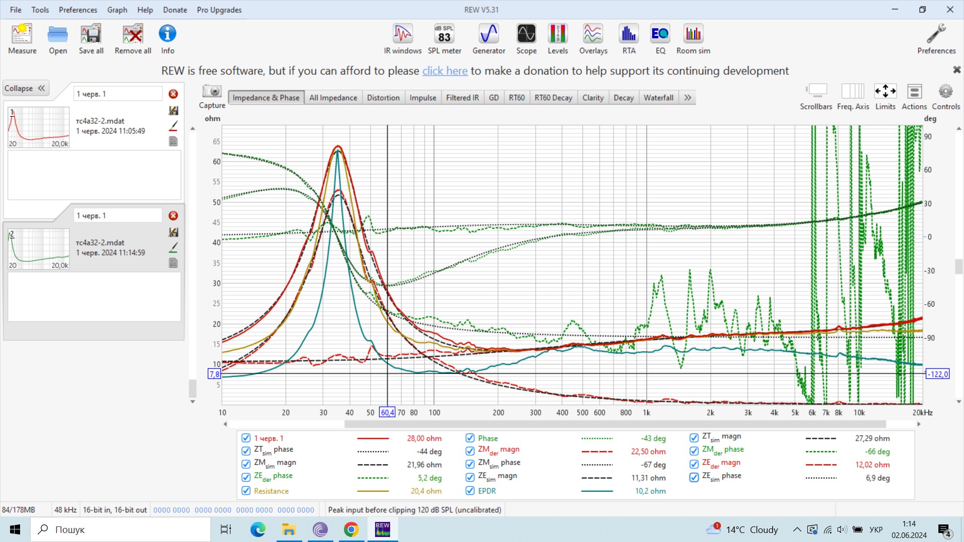Screen dimensions: 964x542
Task: Open notes icon for second measurement
Action: coord(173,263)
